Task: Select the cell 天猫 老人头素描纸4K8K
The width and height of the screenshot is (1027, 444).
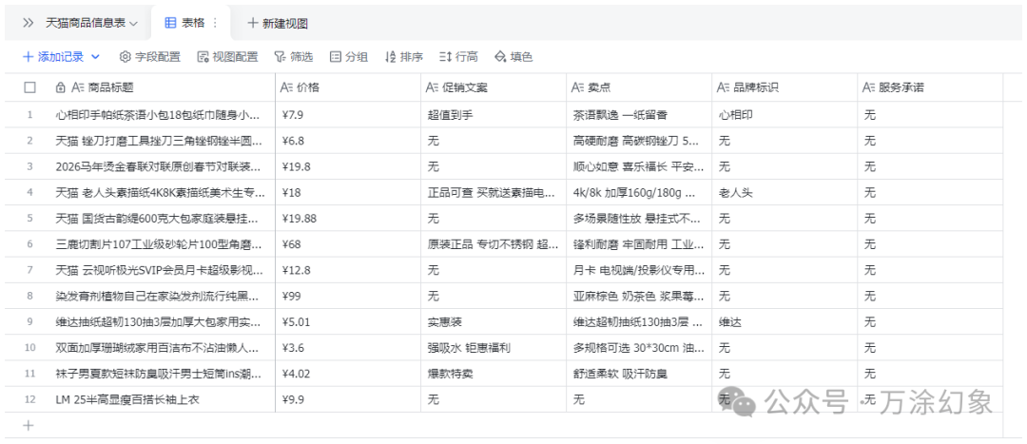Action: tap(165, 193)
